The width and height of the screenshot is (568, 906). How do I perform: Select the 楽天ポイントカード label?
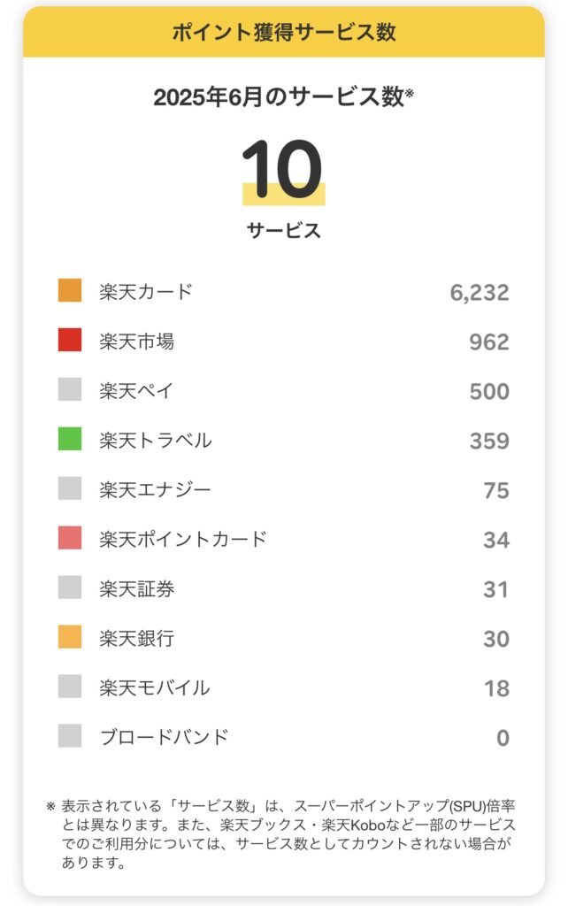pos(183,539)
